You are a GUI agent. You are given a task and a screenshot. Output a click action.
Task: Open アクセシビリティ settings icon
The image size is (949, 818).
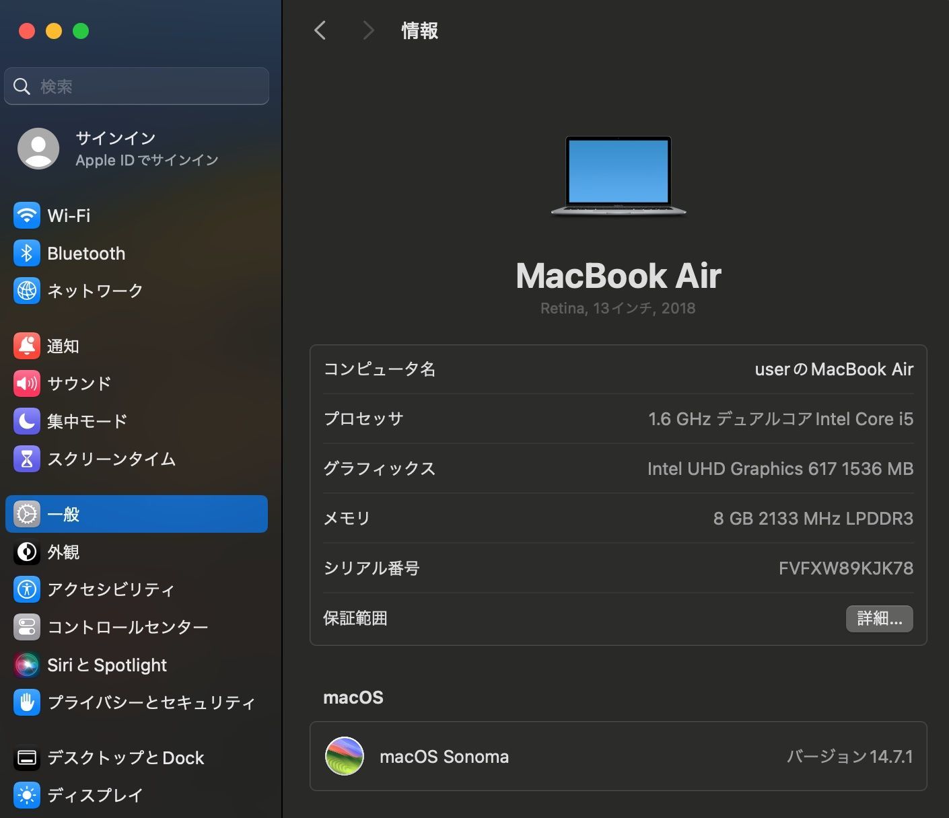pyautogui.click(x=27, y=590)
